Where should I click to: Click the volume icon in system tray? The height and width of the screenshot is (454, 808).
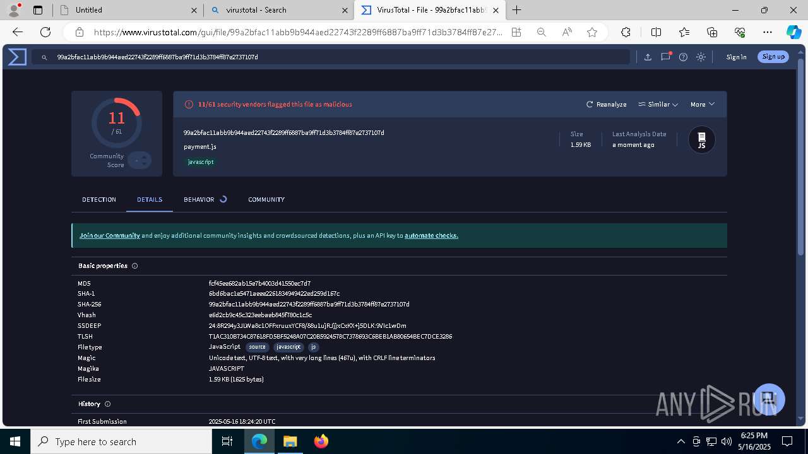click(x=727, y=441)
